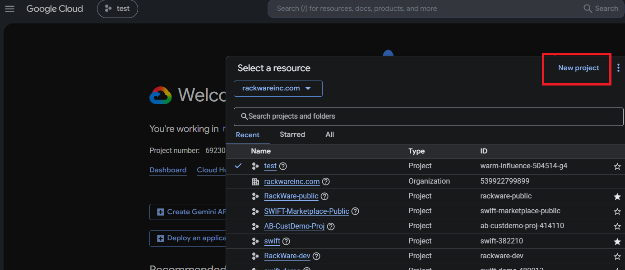Image resolution: width=625 pixels, height=270 pixels.
Task: Star the RackWare-dev project
Action: 617,256
